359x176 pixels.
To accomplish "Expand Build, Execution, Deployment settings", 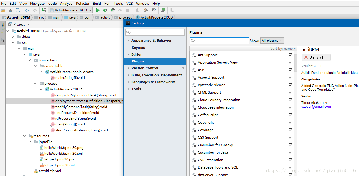I will pyautogui.click(x=128, y=75).
